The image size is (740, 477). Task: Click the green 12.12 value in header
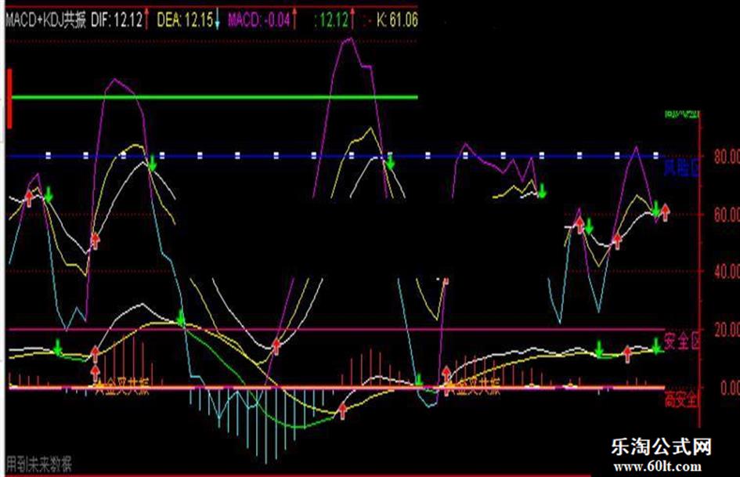point(333,20)
